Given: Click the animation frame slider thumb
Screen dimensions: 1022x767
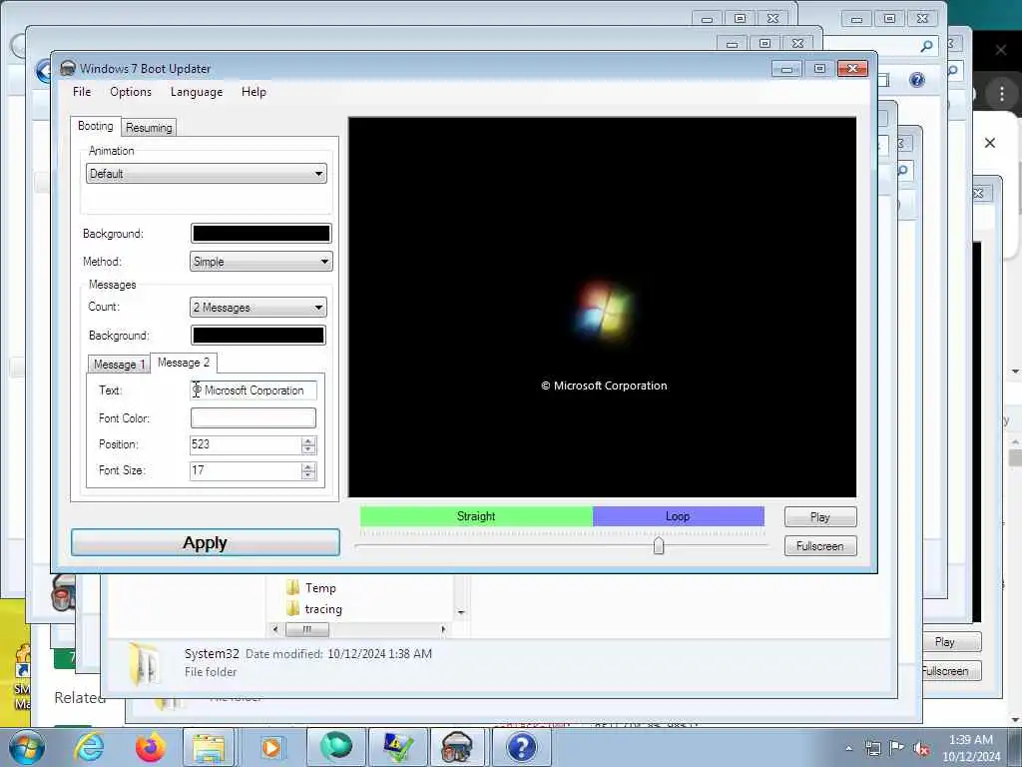Looking at the screenshot, I should point(659,545).
